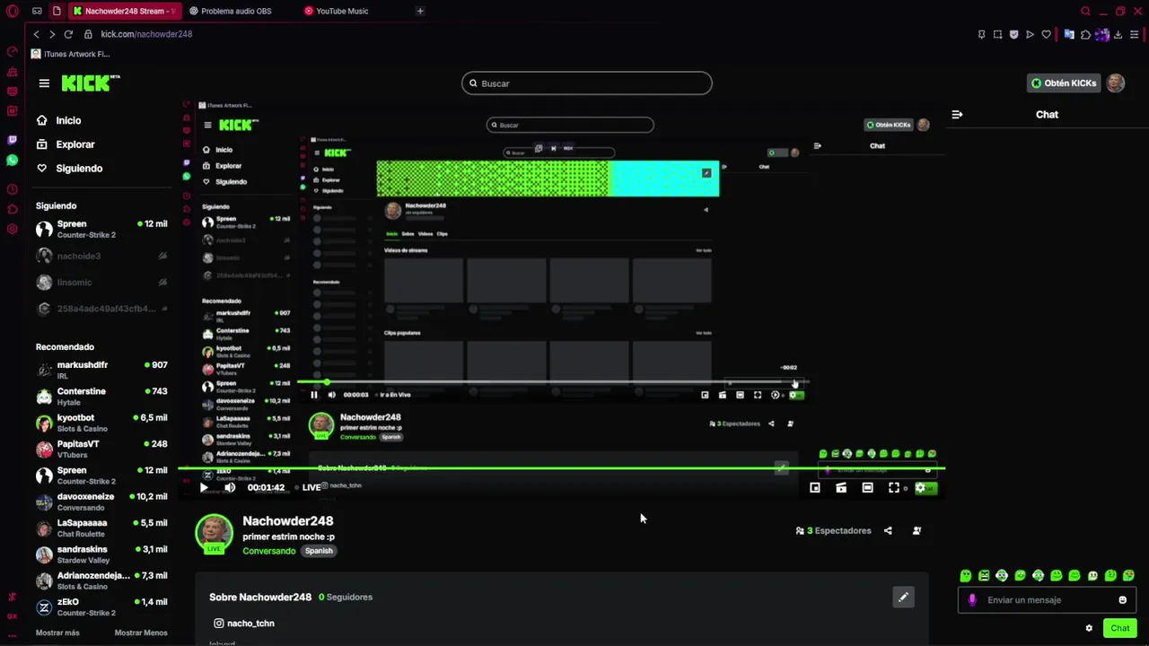Open Twitch in Opera sidebar
Image resolution: width=1149 pixels, height=646 pixels.
pos(12,140)
